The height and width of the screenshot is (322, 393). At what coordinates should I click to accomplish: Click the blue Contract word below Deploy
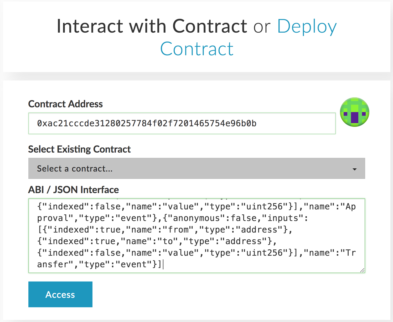point(197,49)
